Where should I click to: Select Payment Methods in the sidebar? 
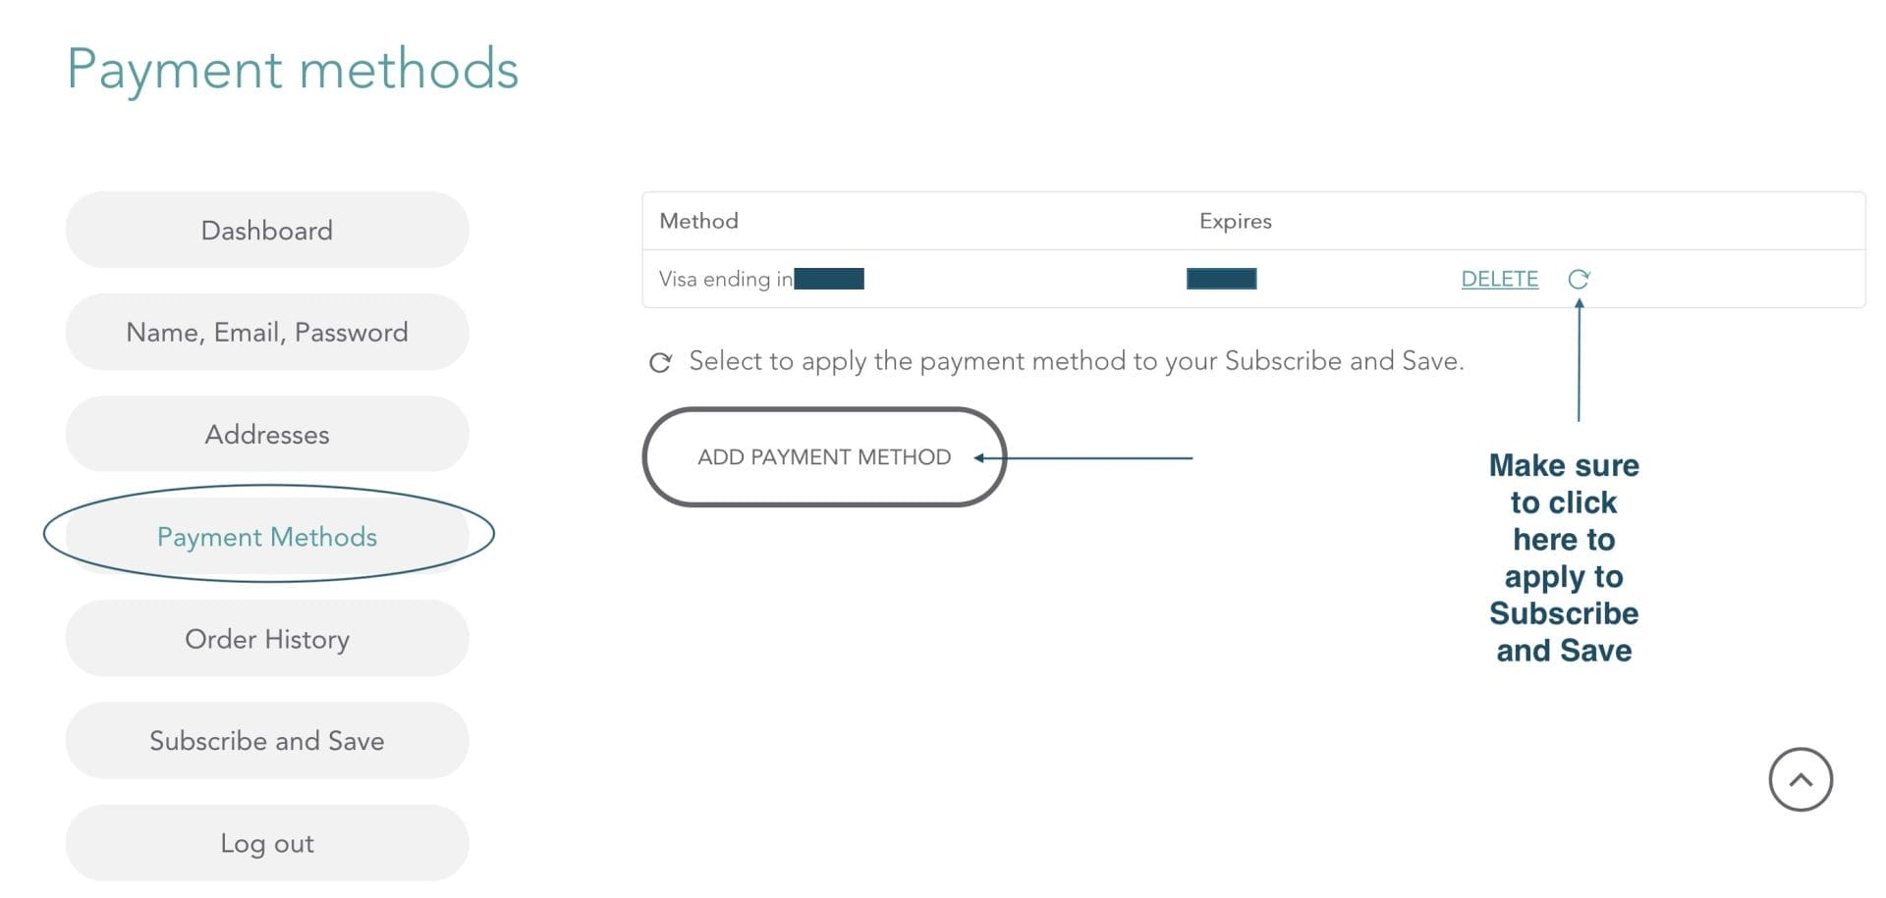pyautogui.click(x=267, y=537)
